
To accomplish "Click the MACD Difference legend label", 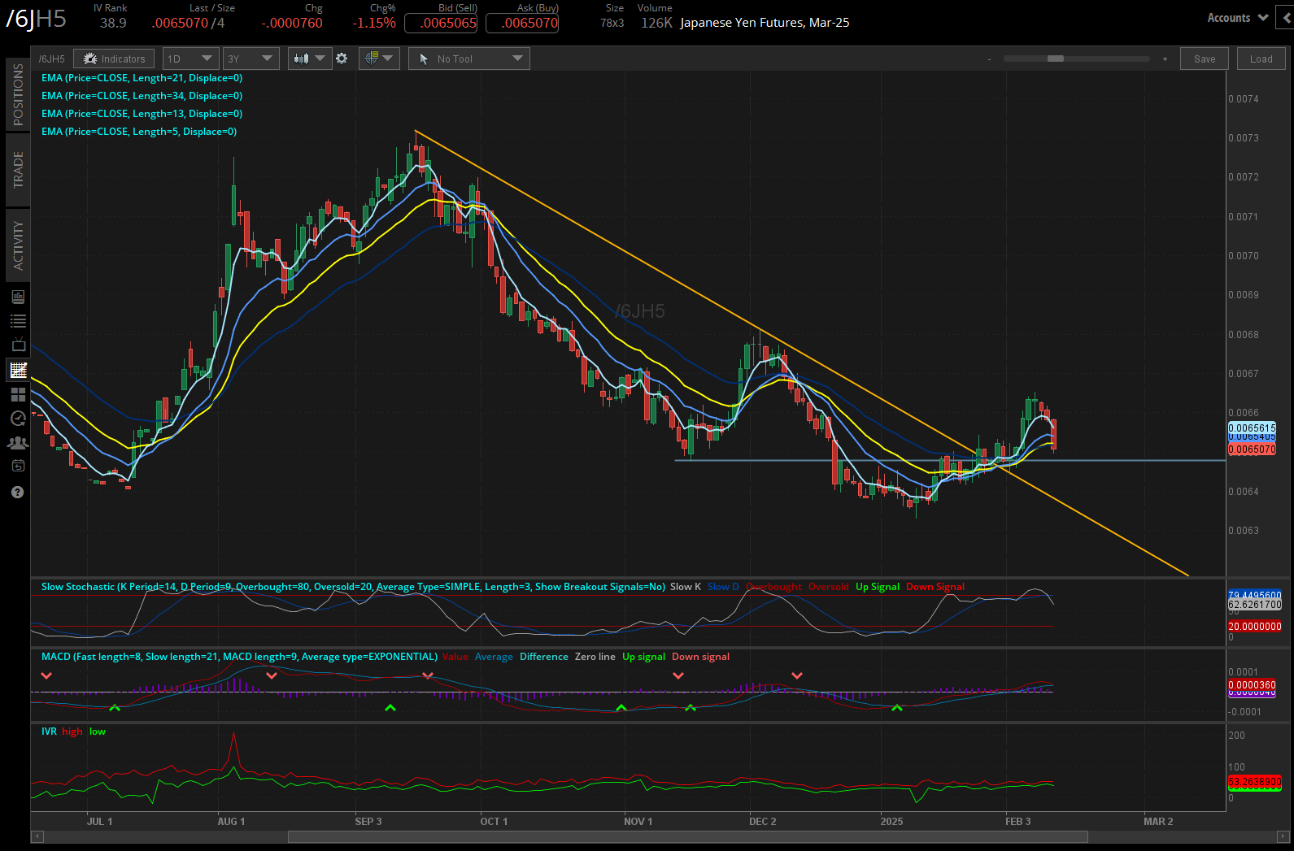I will tap(544, 657).
